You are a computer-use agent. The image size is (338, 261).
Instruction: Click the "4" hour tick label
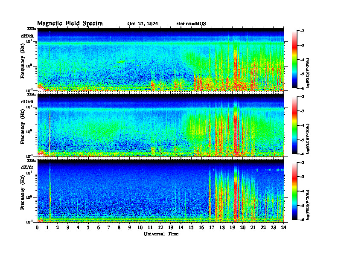pyautogui.click(x=78, y=227)
